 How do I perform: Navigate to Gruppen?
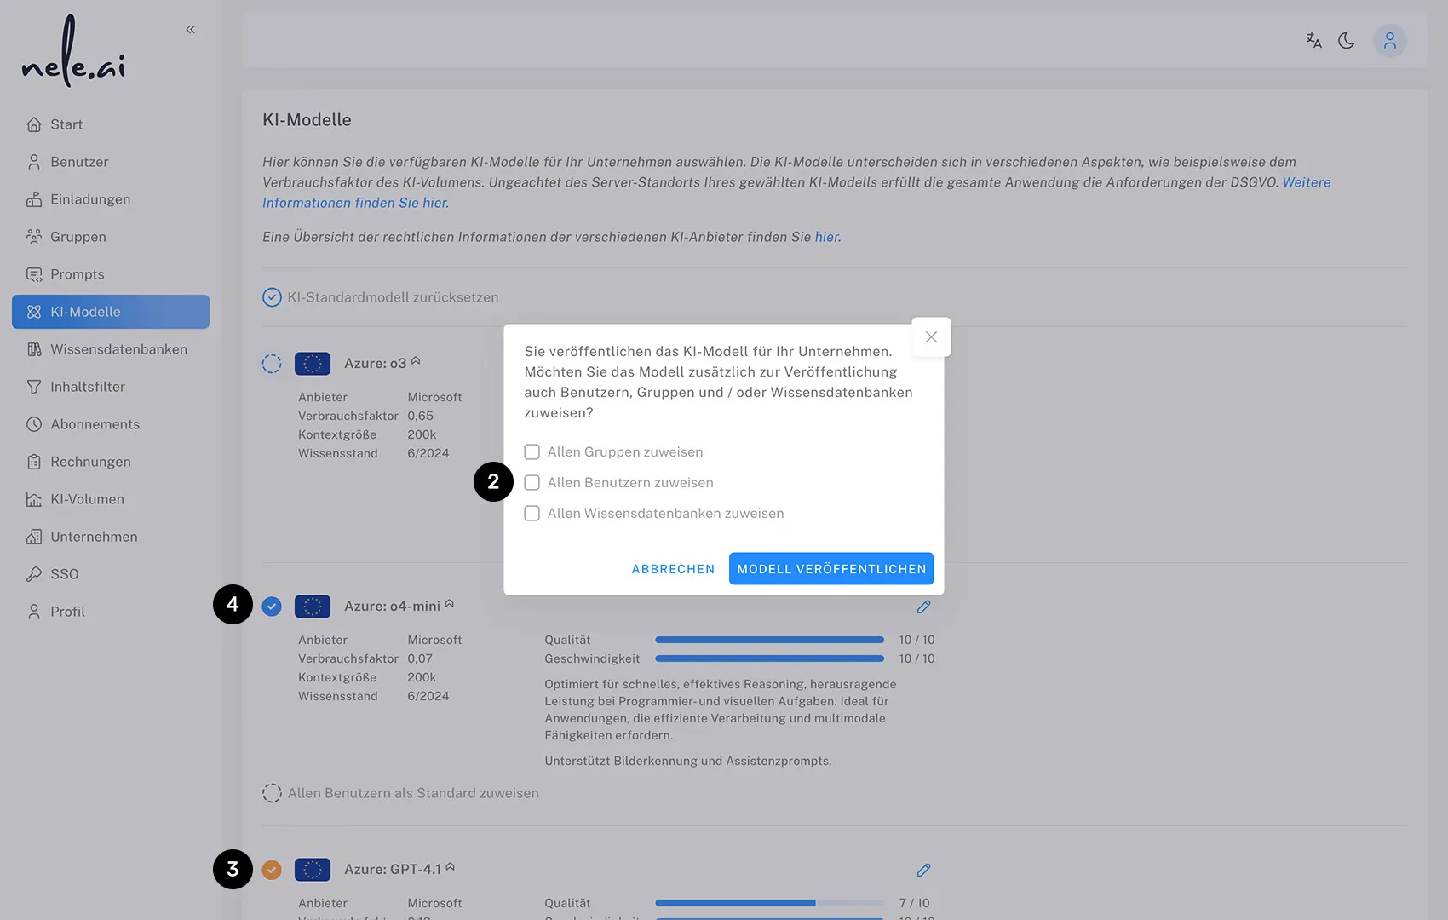click(111, 237)
